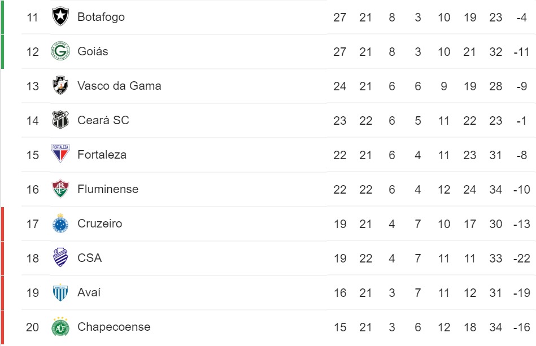This screenshot has width=536, height=346.
Task: Click the Botafogo club crest
Action: (x=60, y=16)
